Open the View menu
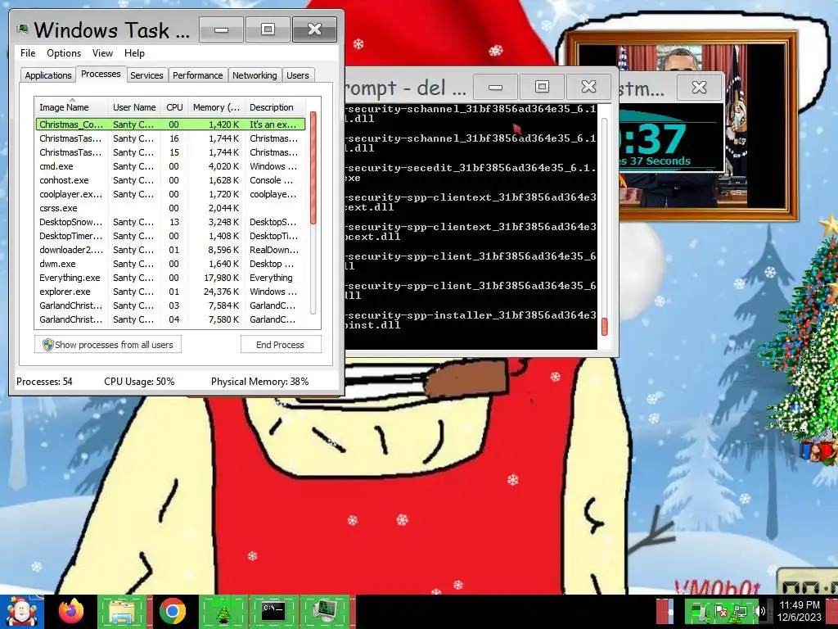838x629 pixels. pyautogui.click(x=102, y=53)
